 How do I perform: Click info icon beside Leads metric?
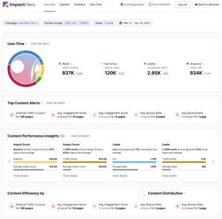coord(157,64)
